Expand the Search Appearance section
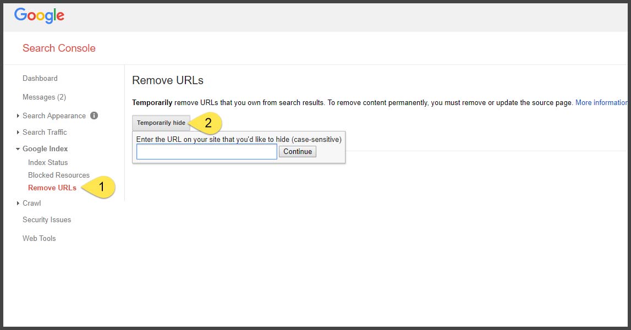 (x=18, y=116)
